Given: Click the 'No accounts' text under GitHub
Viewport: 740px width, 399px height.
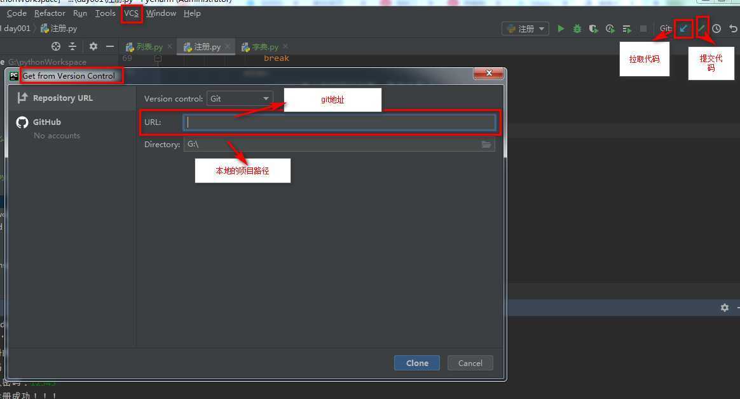Looking at the screenshot, I should coord(57,136).
